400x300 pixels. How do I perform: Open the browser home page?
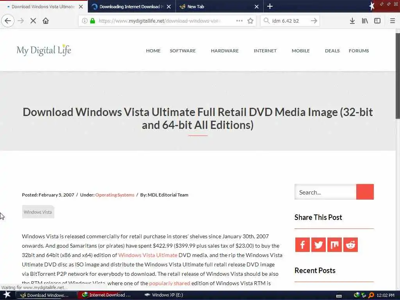point(46,21)
